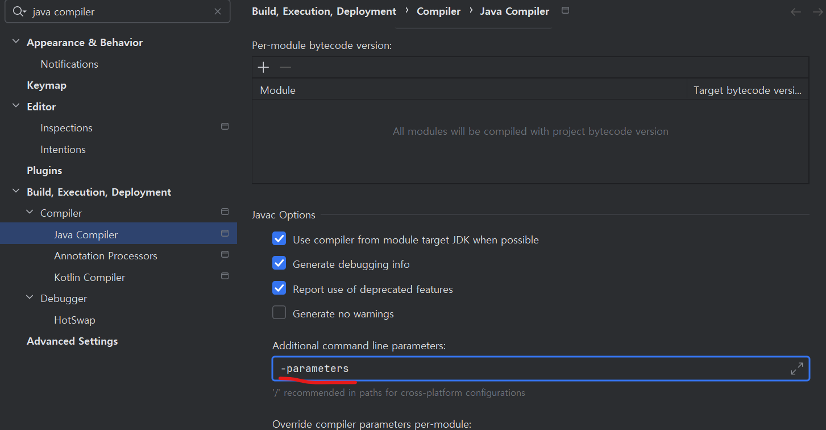The image size is (826, 430).
Task: Open search history dropdown arrow
Action: coord(25,12)
